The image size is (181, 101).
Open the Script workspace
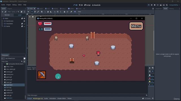[x=87, y=5]
